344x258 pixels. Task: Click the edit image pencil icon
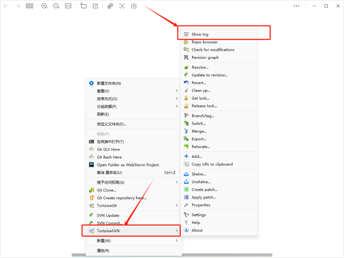pyautogui.click(x=95, y=6)
